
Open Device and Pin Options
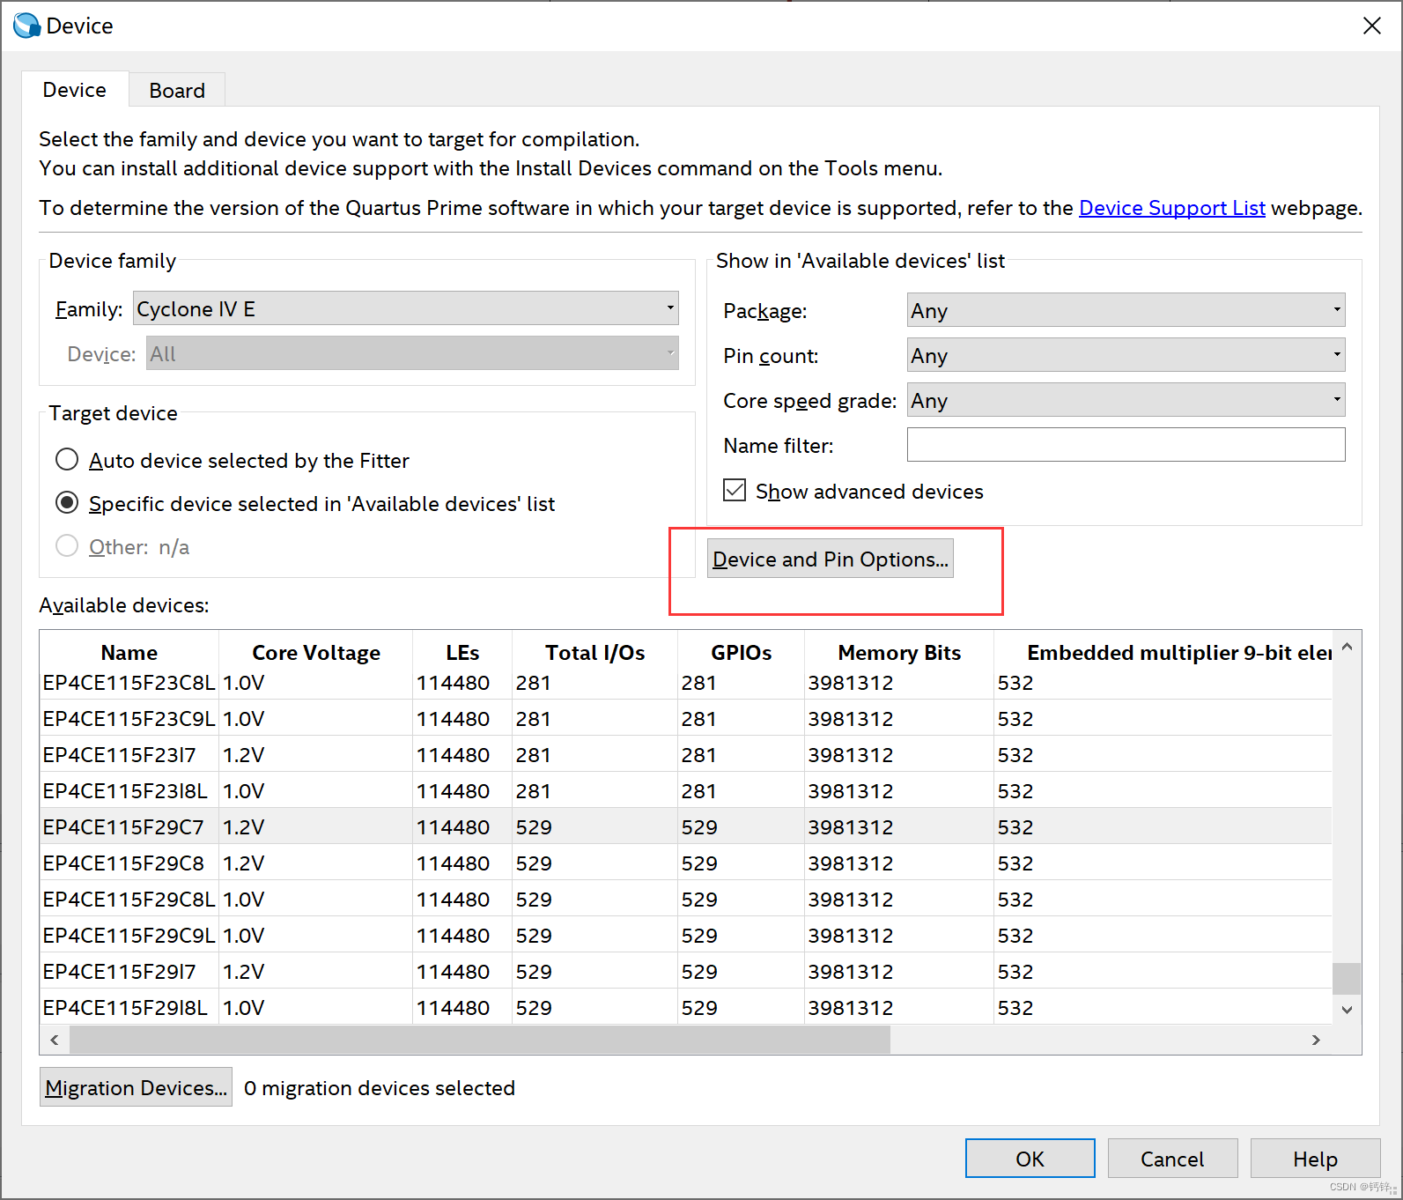(830, 559)
